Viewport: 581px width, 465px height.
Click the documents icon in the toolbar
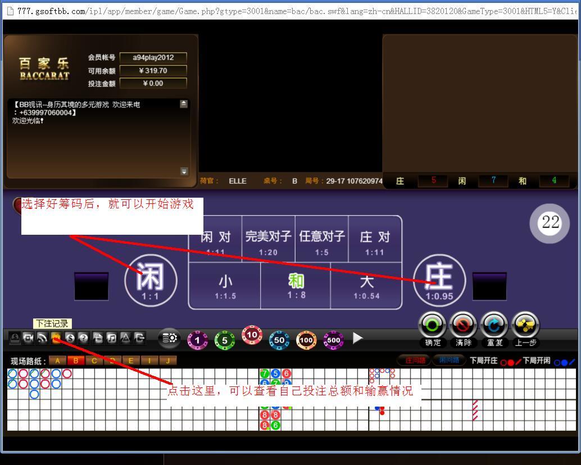(x=98, y=338)
